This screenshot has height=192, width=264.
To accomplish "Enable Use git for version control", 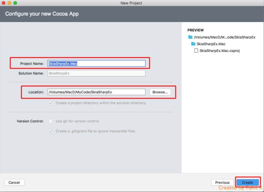I will click(x=50, y=121).
